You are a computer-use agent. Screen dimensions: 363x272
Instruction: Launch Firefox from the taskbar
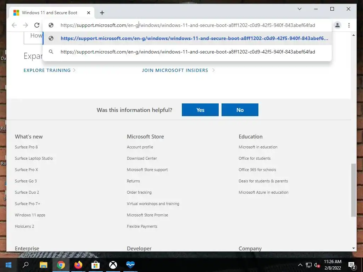tap(78, 265)
